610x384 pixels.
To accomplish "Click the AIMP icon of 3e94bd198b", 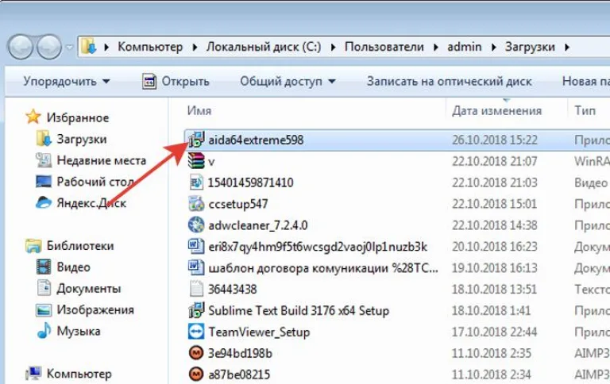I will tap(196, 353).
